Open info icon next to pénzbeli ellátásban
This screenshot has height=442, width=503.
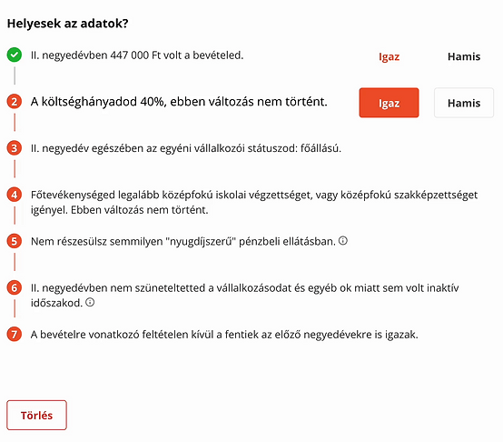tap(343, 241)
